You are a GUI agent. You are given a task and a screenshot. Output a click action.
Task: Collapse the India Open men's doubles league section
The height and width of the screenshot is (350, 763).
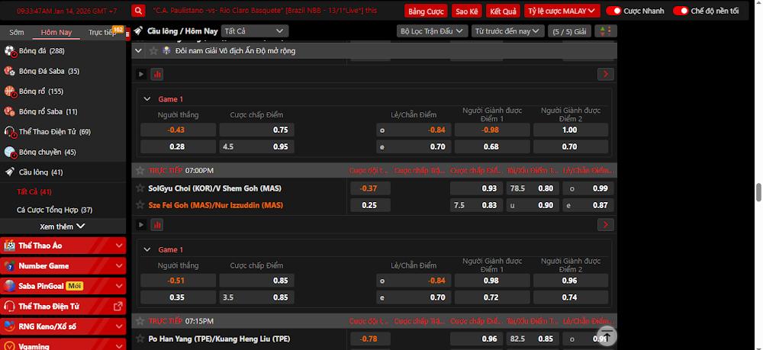(x=138, y=50)
